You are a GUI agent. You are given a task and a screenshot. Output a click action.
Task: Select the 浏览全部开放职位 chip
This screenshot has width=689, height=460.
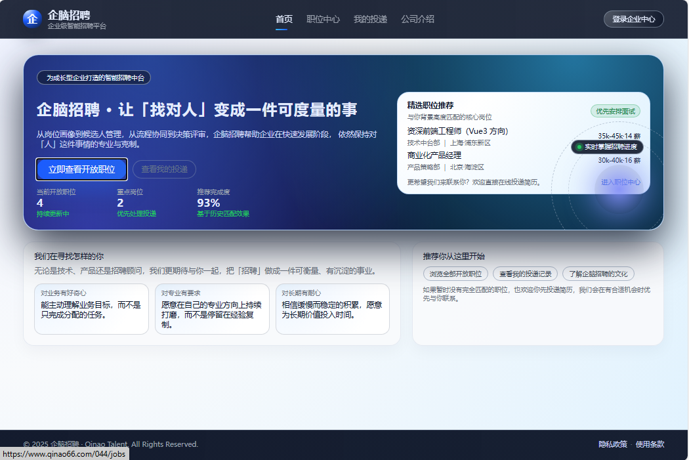tap(455, 274)
